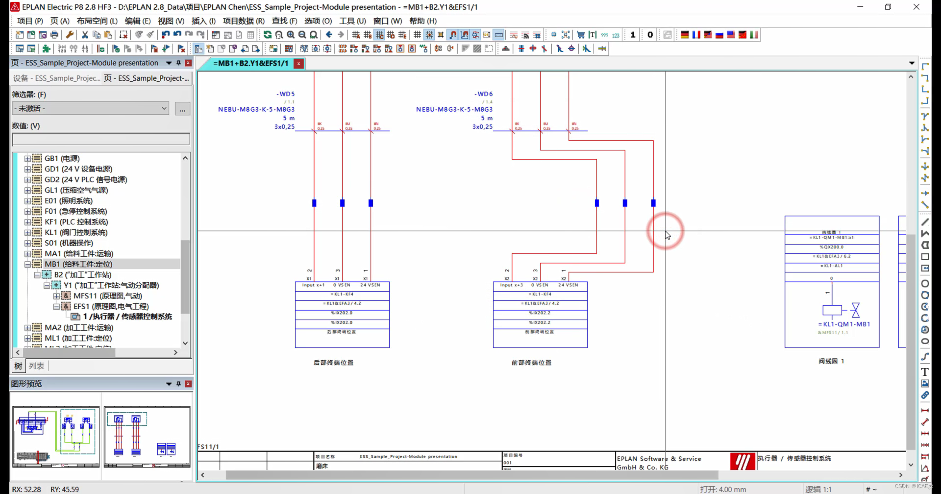Collapse the MB1 (给料工件:定位) tree node
This screenshot has width=941, height=494.
pyautogui.click(x=27, y=264)
